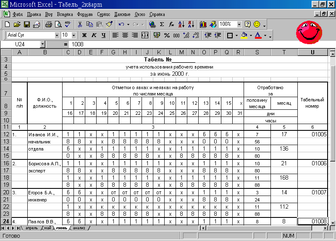The image size is (336, 241).
Task: Select cell with Иванов И.И.
Action: tap(45, 134)
